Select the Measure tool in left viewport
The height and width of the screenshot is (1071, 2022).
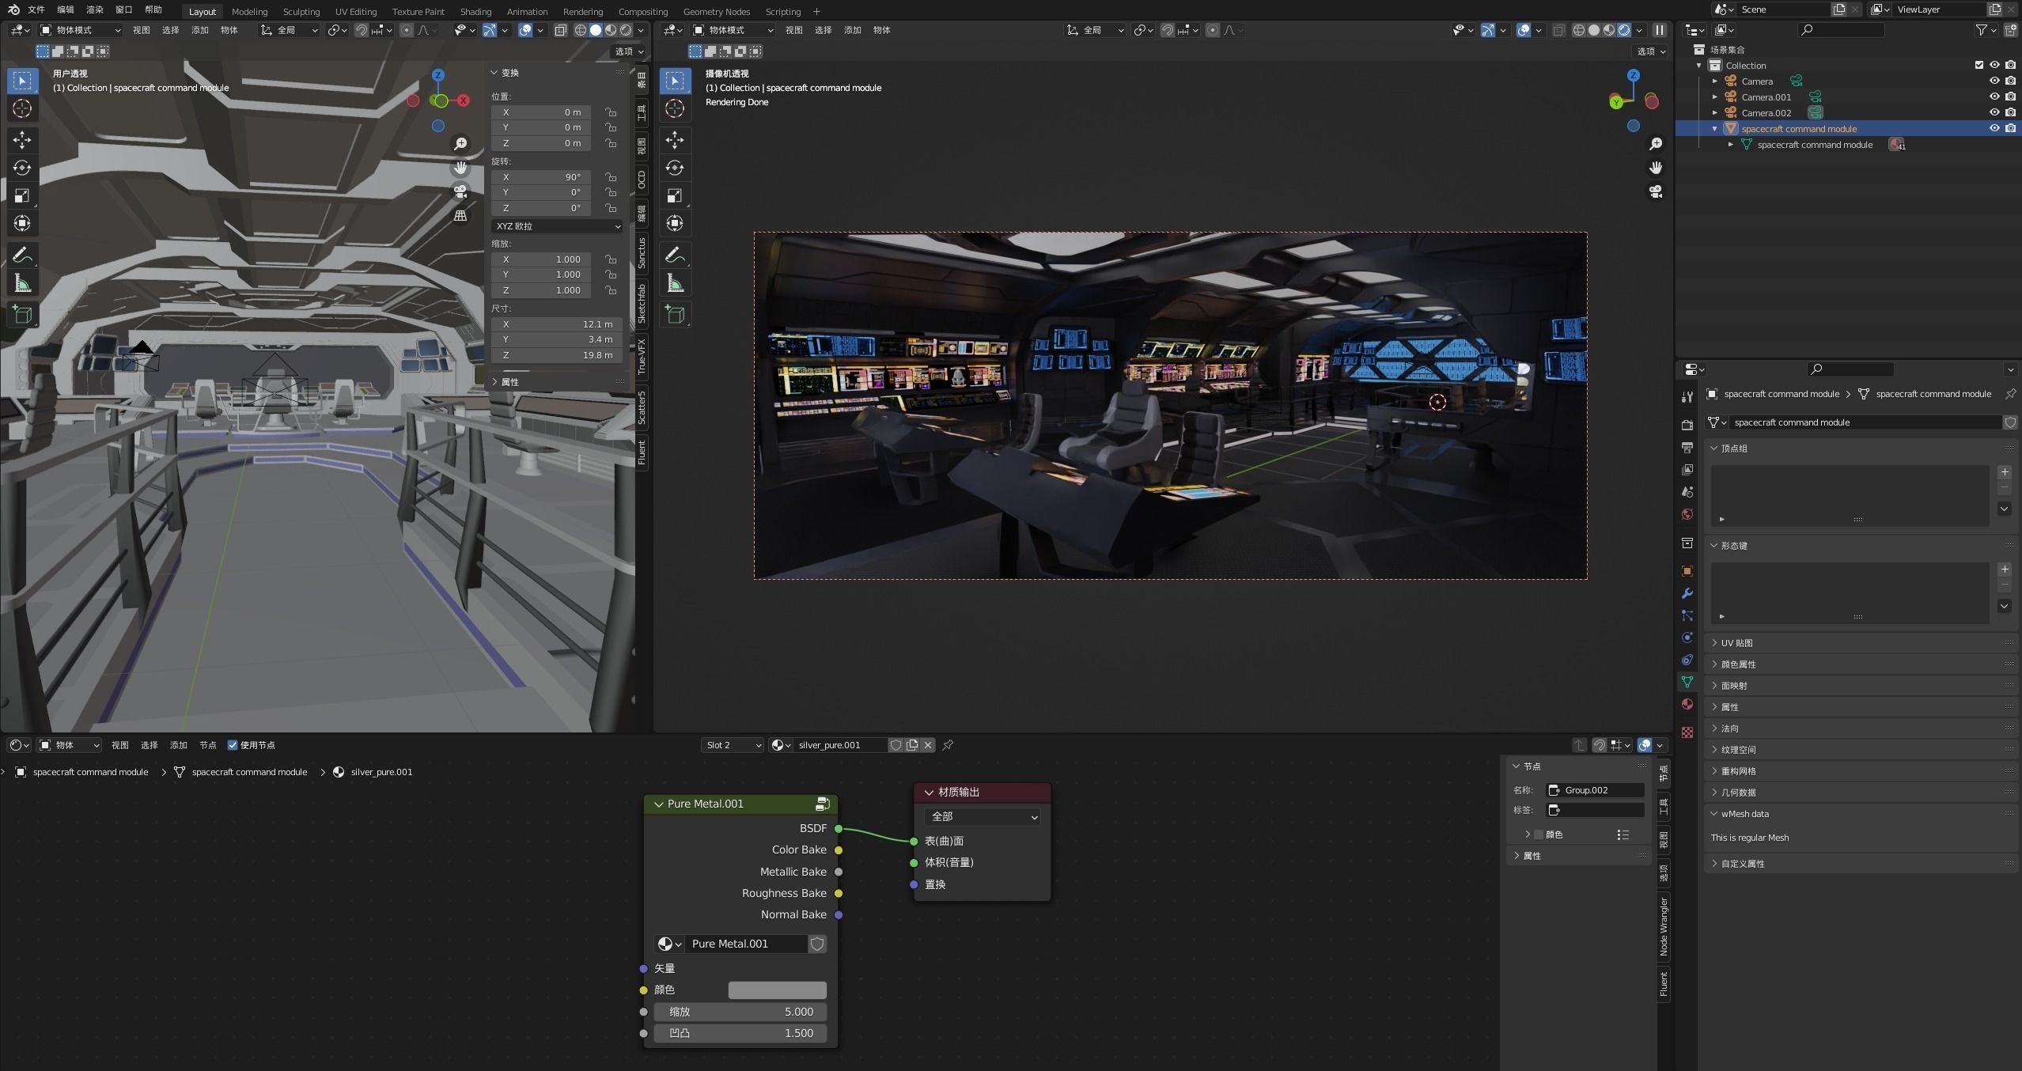click(22, 284)
